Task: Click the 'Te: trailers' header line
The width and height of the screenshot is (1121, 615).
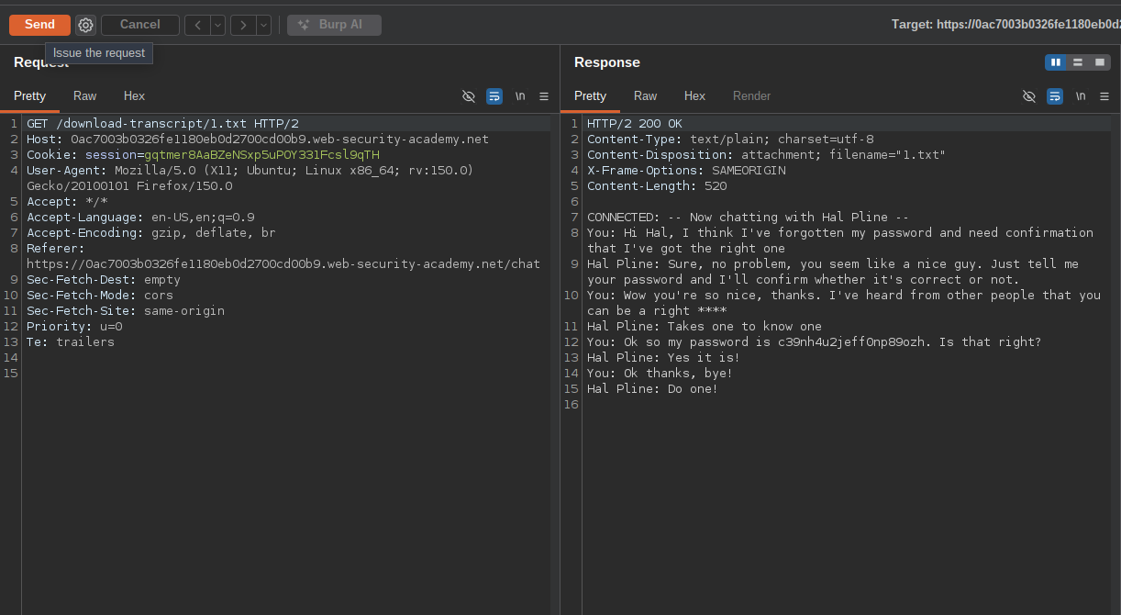Action: coord(71,342)
